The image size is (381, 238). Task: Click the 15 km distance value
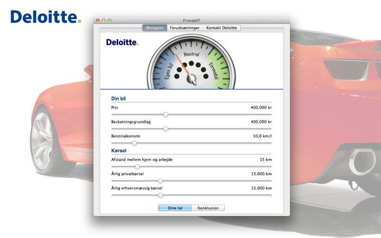[x=266, y=159]
